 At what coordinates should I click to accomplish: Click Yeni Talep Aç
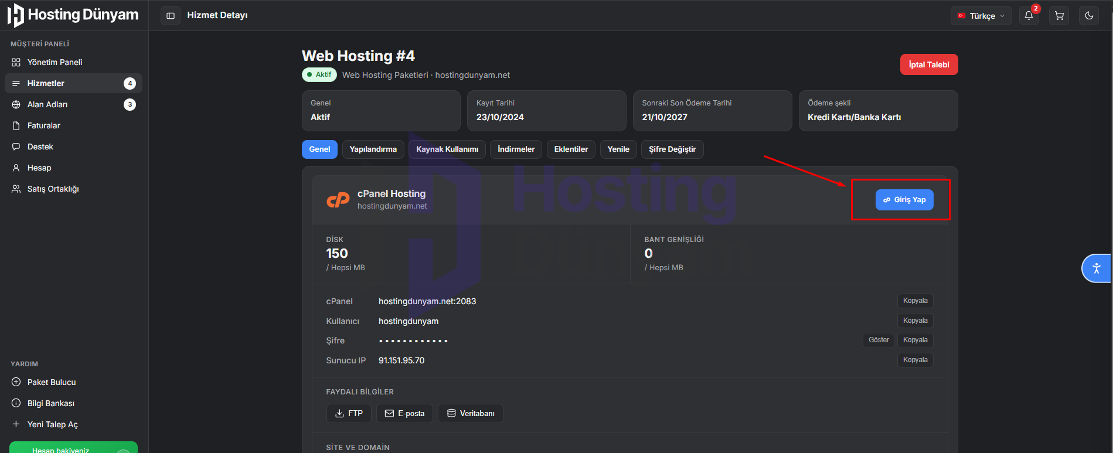pos(73,424)
